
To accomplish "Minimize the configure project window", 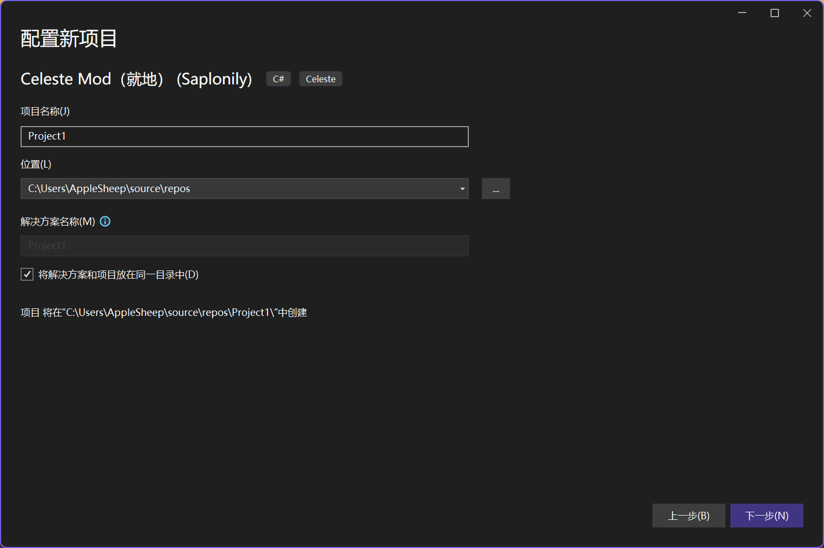I will tap(742, 13).
